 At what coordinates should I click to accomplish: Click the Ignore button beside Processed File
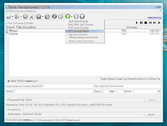(152, 100)
